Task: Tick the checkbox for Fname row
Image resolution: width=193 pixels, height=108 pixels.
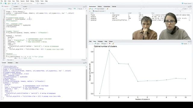Action: click(x=89, y=15)
